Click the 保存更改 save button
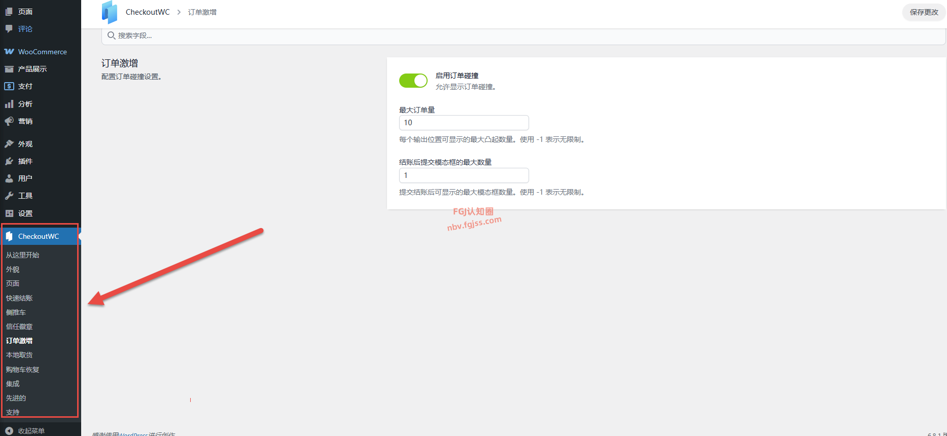This screenshot has width=947, height=436. coord(924,12)
